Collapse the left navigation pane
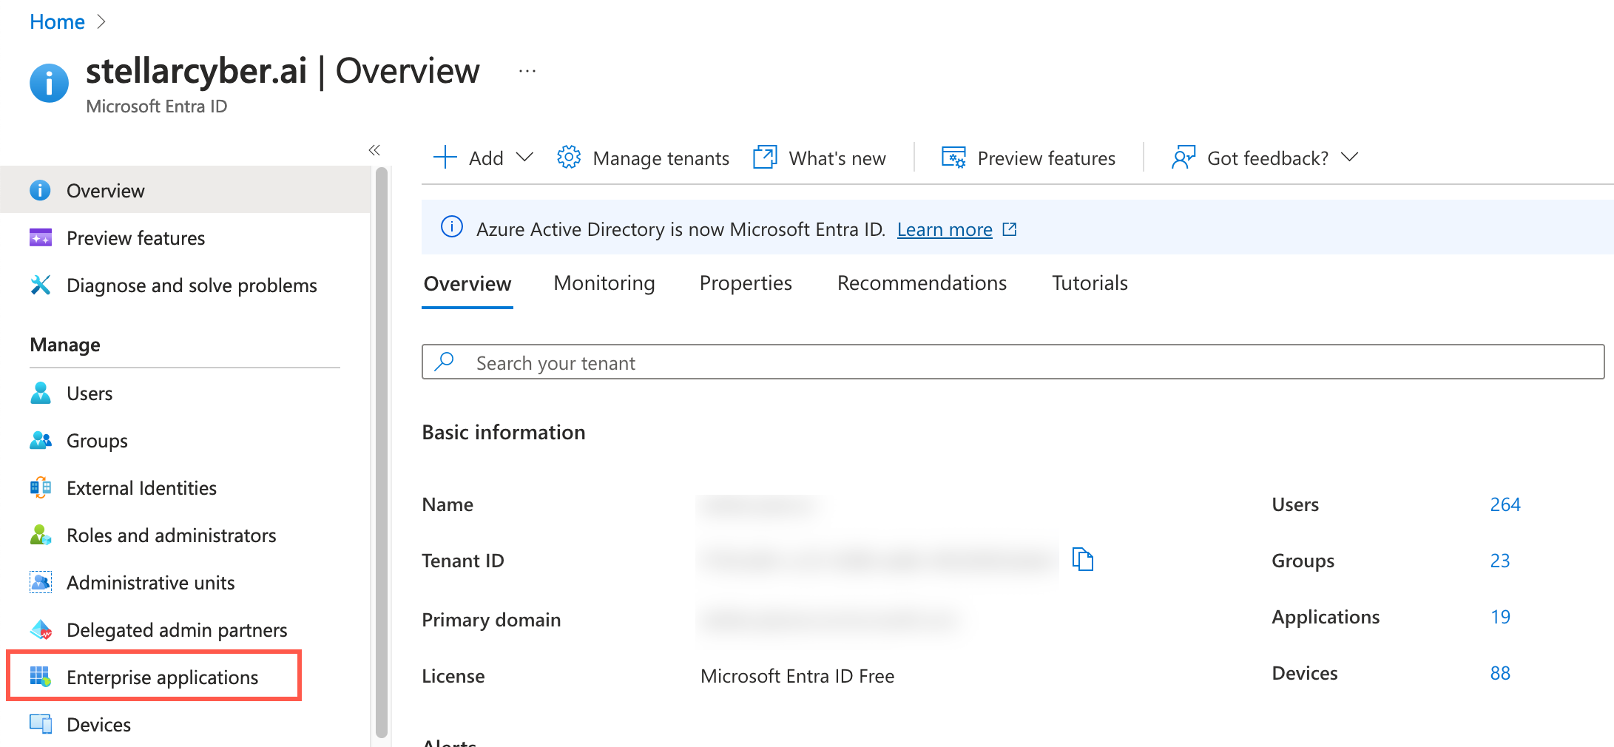 pyautogui.click(x=374, y=150)
